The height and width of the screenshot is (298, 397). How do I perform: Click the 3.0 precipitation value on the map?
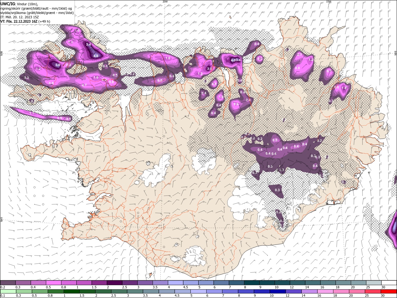tap(209, 69)
